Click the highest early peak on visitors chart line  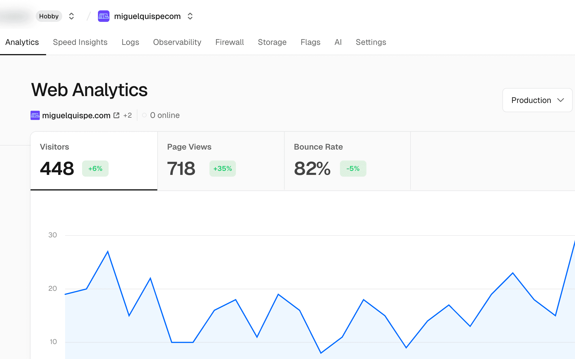point(108,252)
